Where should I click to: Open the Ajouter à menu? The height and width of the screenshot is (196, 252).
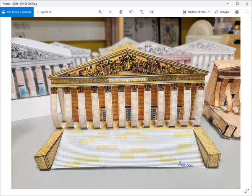pos(44,12)
